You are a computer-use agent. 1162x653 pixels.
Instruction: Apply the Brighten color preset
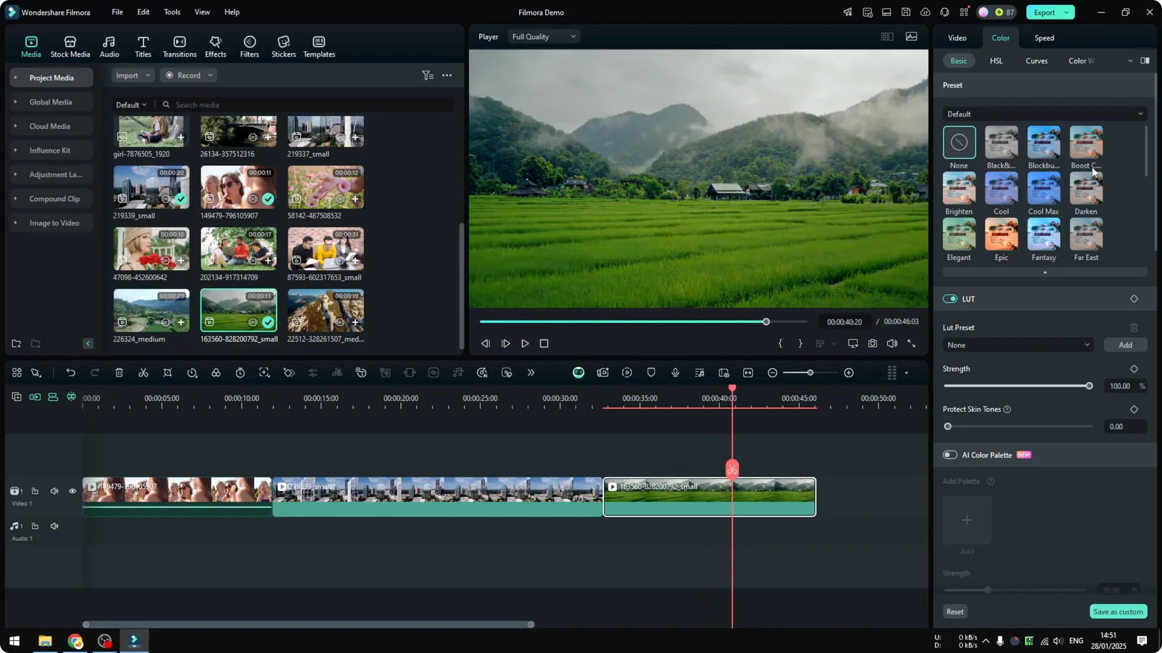(959, 190)
